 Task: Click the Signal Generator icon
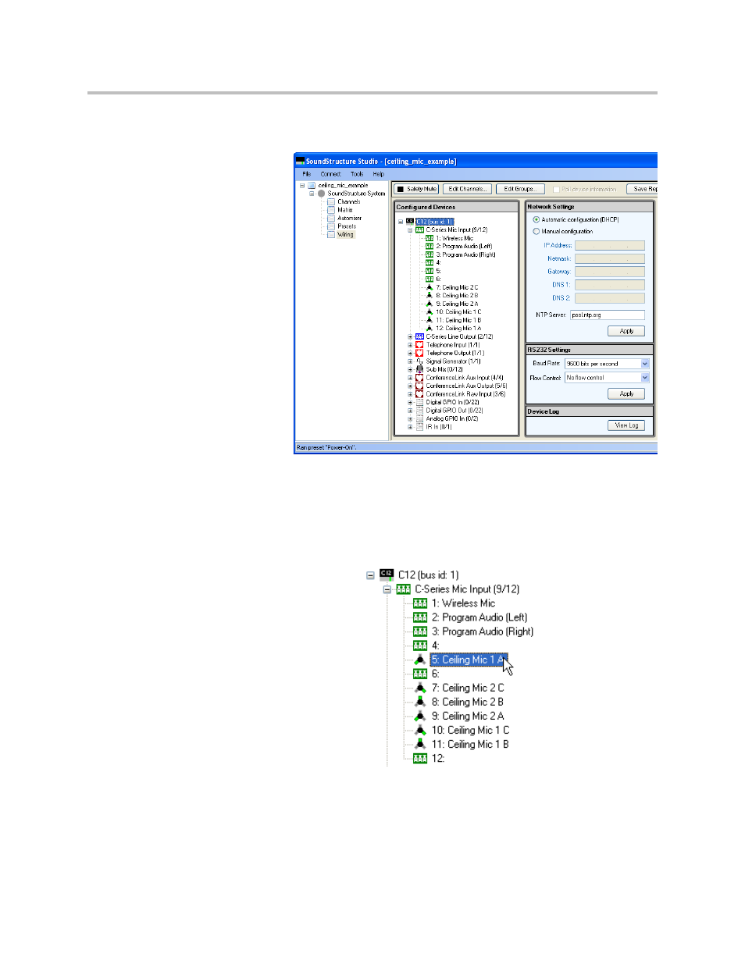coord(419,361)
